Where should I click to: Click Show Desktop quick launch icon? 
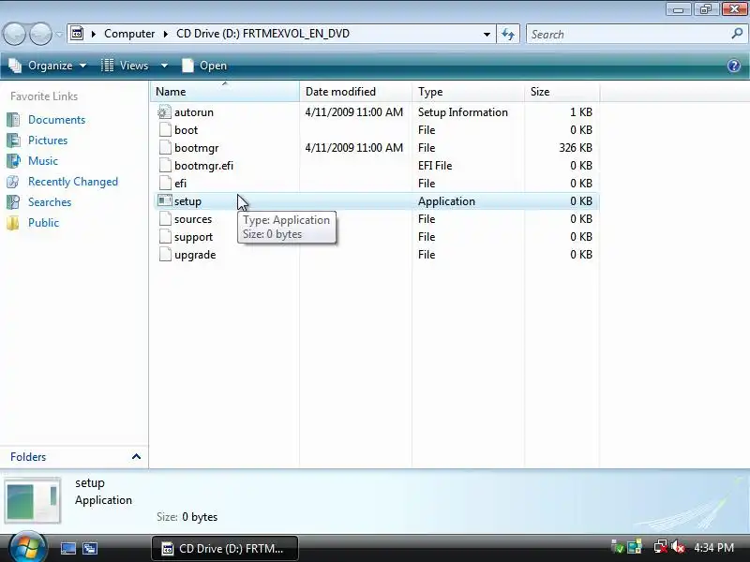(67, 548)
